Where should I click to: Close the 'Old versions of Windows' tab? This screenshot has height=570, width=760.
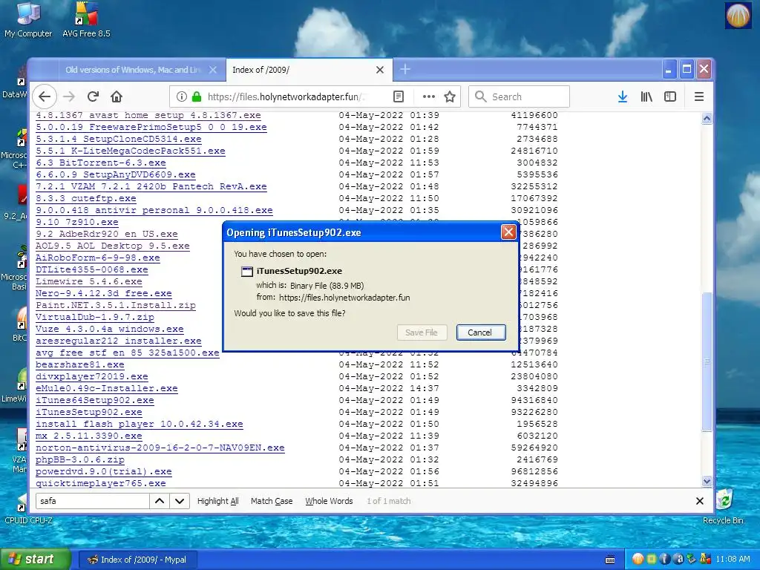click(213, 70)
